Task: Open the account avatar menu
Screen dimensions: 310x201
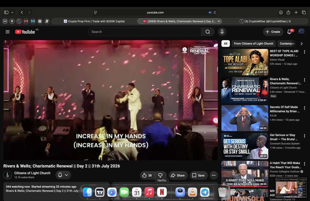Action: [301, 32]
